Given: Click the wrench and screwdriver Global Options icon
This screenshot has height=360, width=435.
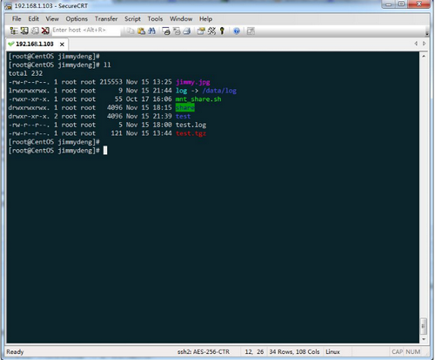Looking at the screenshot, I should [211, 31].
